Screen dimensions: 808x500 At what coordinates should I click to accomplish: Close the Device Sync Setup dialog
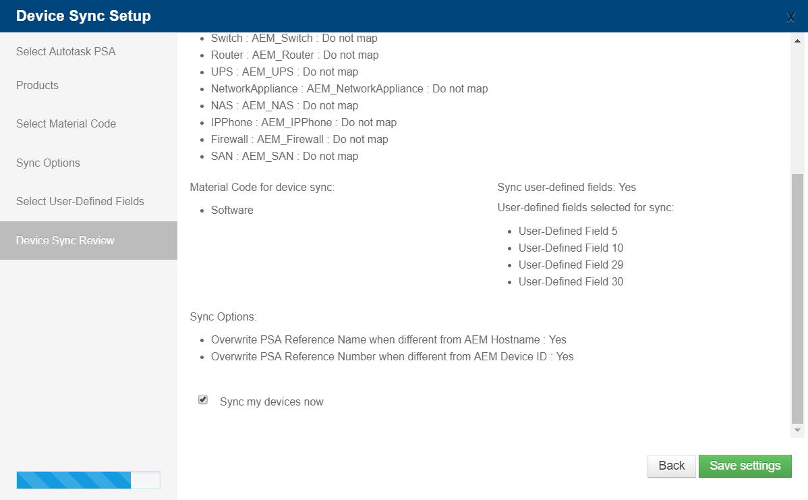pyautogui.click(x=790, y=18)
